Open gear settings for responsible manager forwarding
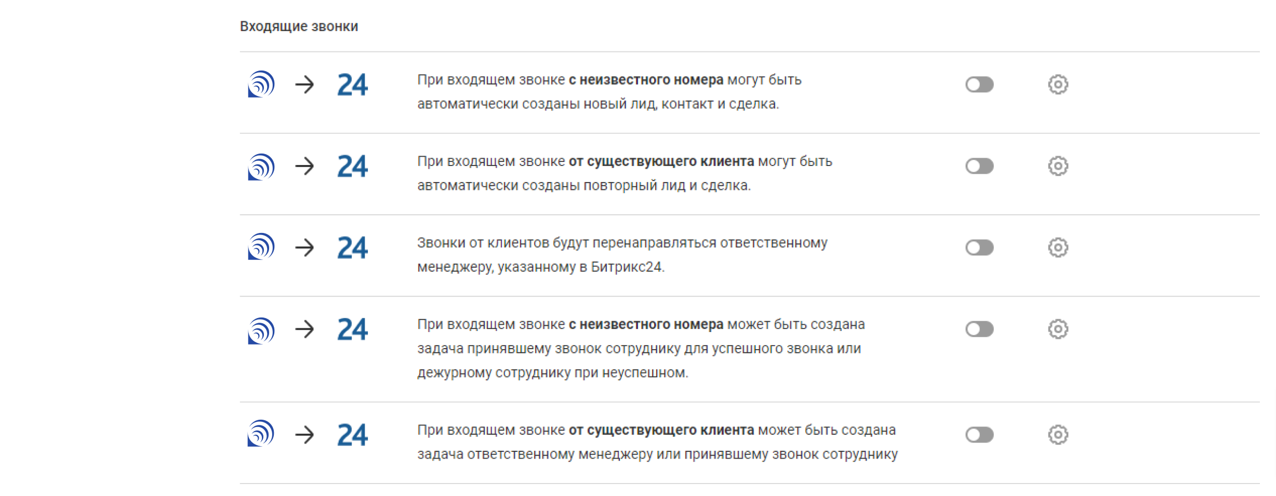Viewport: 1276px width, 496px height. point(1058,247)
